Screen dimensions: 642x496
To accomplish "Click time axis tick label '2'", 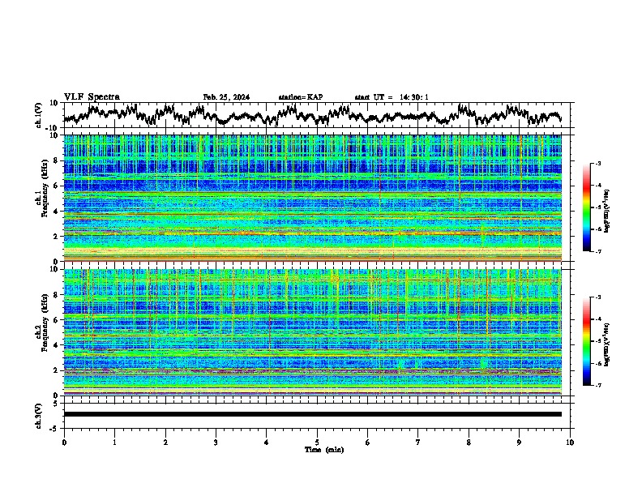I will [x=165, y=443].
